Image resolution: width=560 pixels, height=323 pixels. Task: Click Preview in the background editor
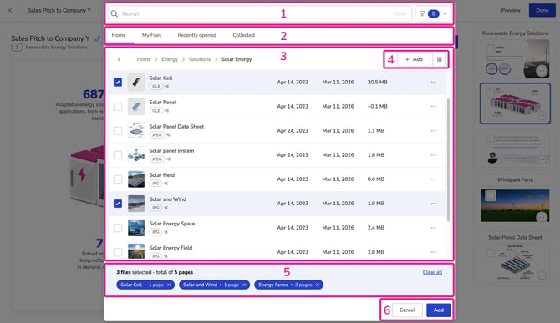[511, 10]
